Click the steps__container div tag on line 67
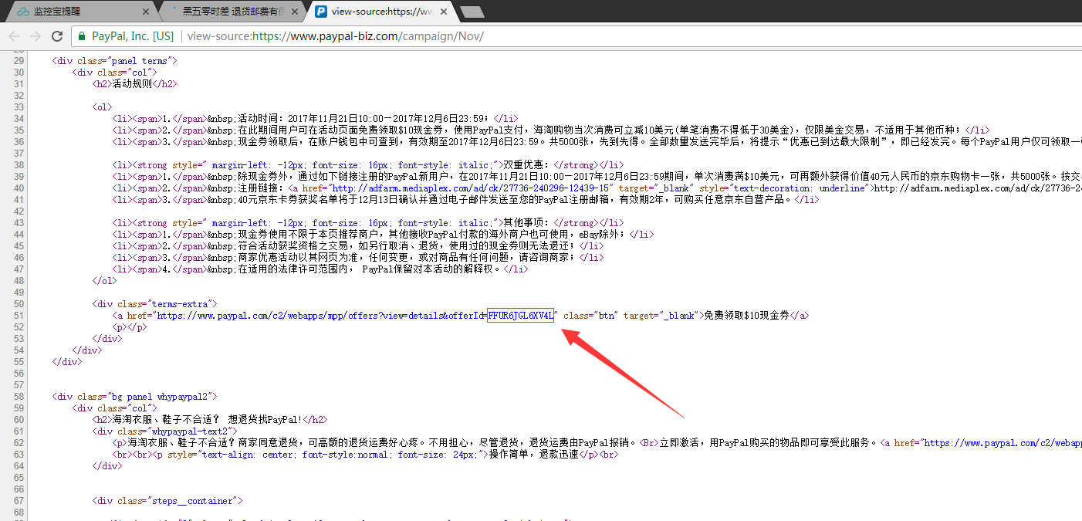This screenshot has height=521, width=1082. (167, 501)
